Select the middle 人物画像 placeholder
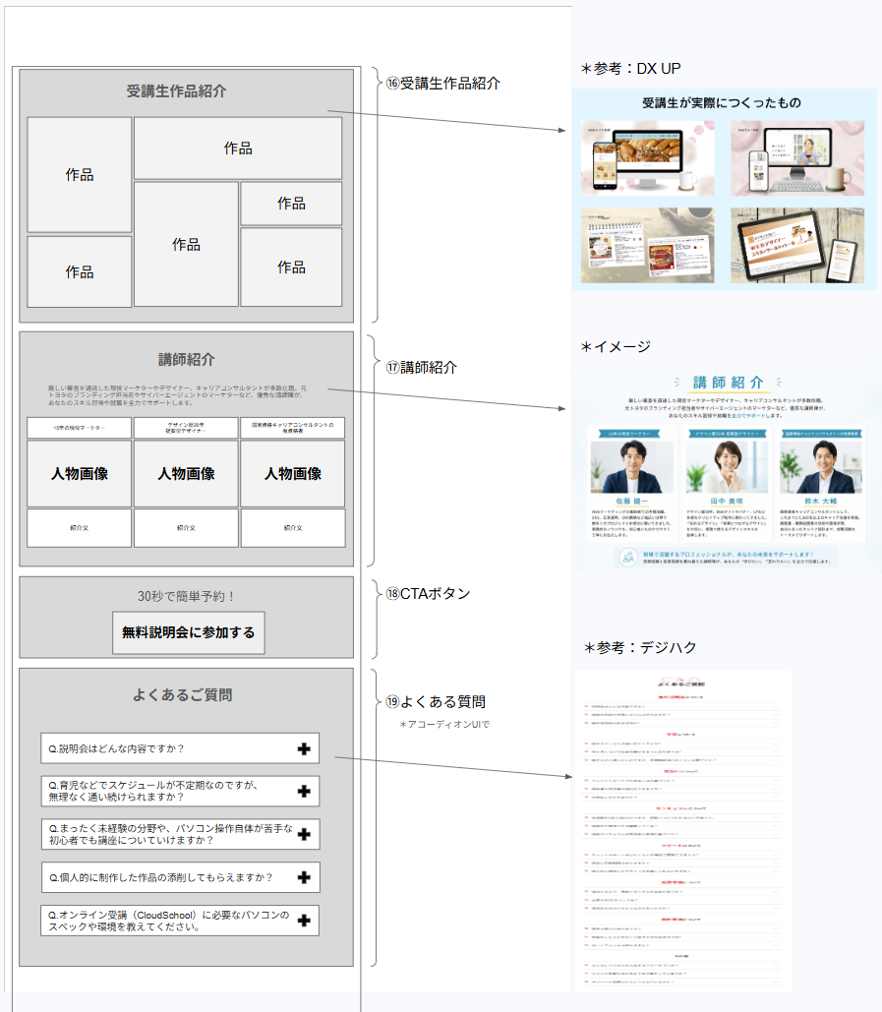Image resolution: width=882 pixels, height=1012 pixels. click(x=186, y=474)
